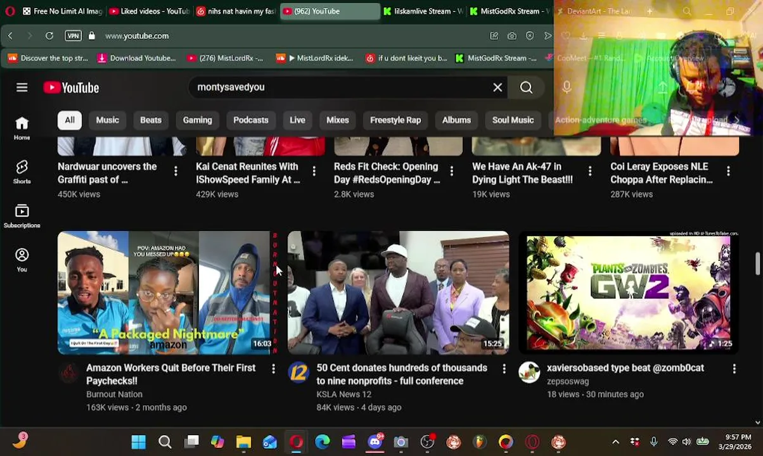Open Home in the YouTube sidebar
Image resolution: width=763 pixels, height=456 pixels.
(x=22, y=128)
